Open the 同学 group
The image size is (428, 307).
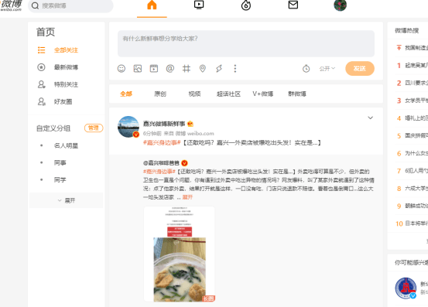point(60,180)
